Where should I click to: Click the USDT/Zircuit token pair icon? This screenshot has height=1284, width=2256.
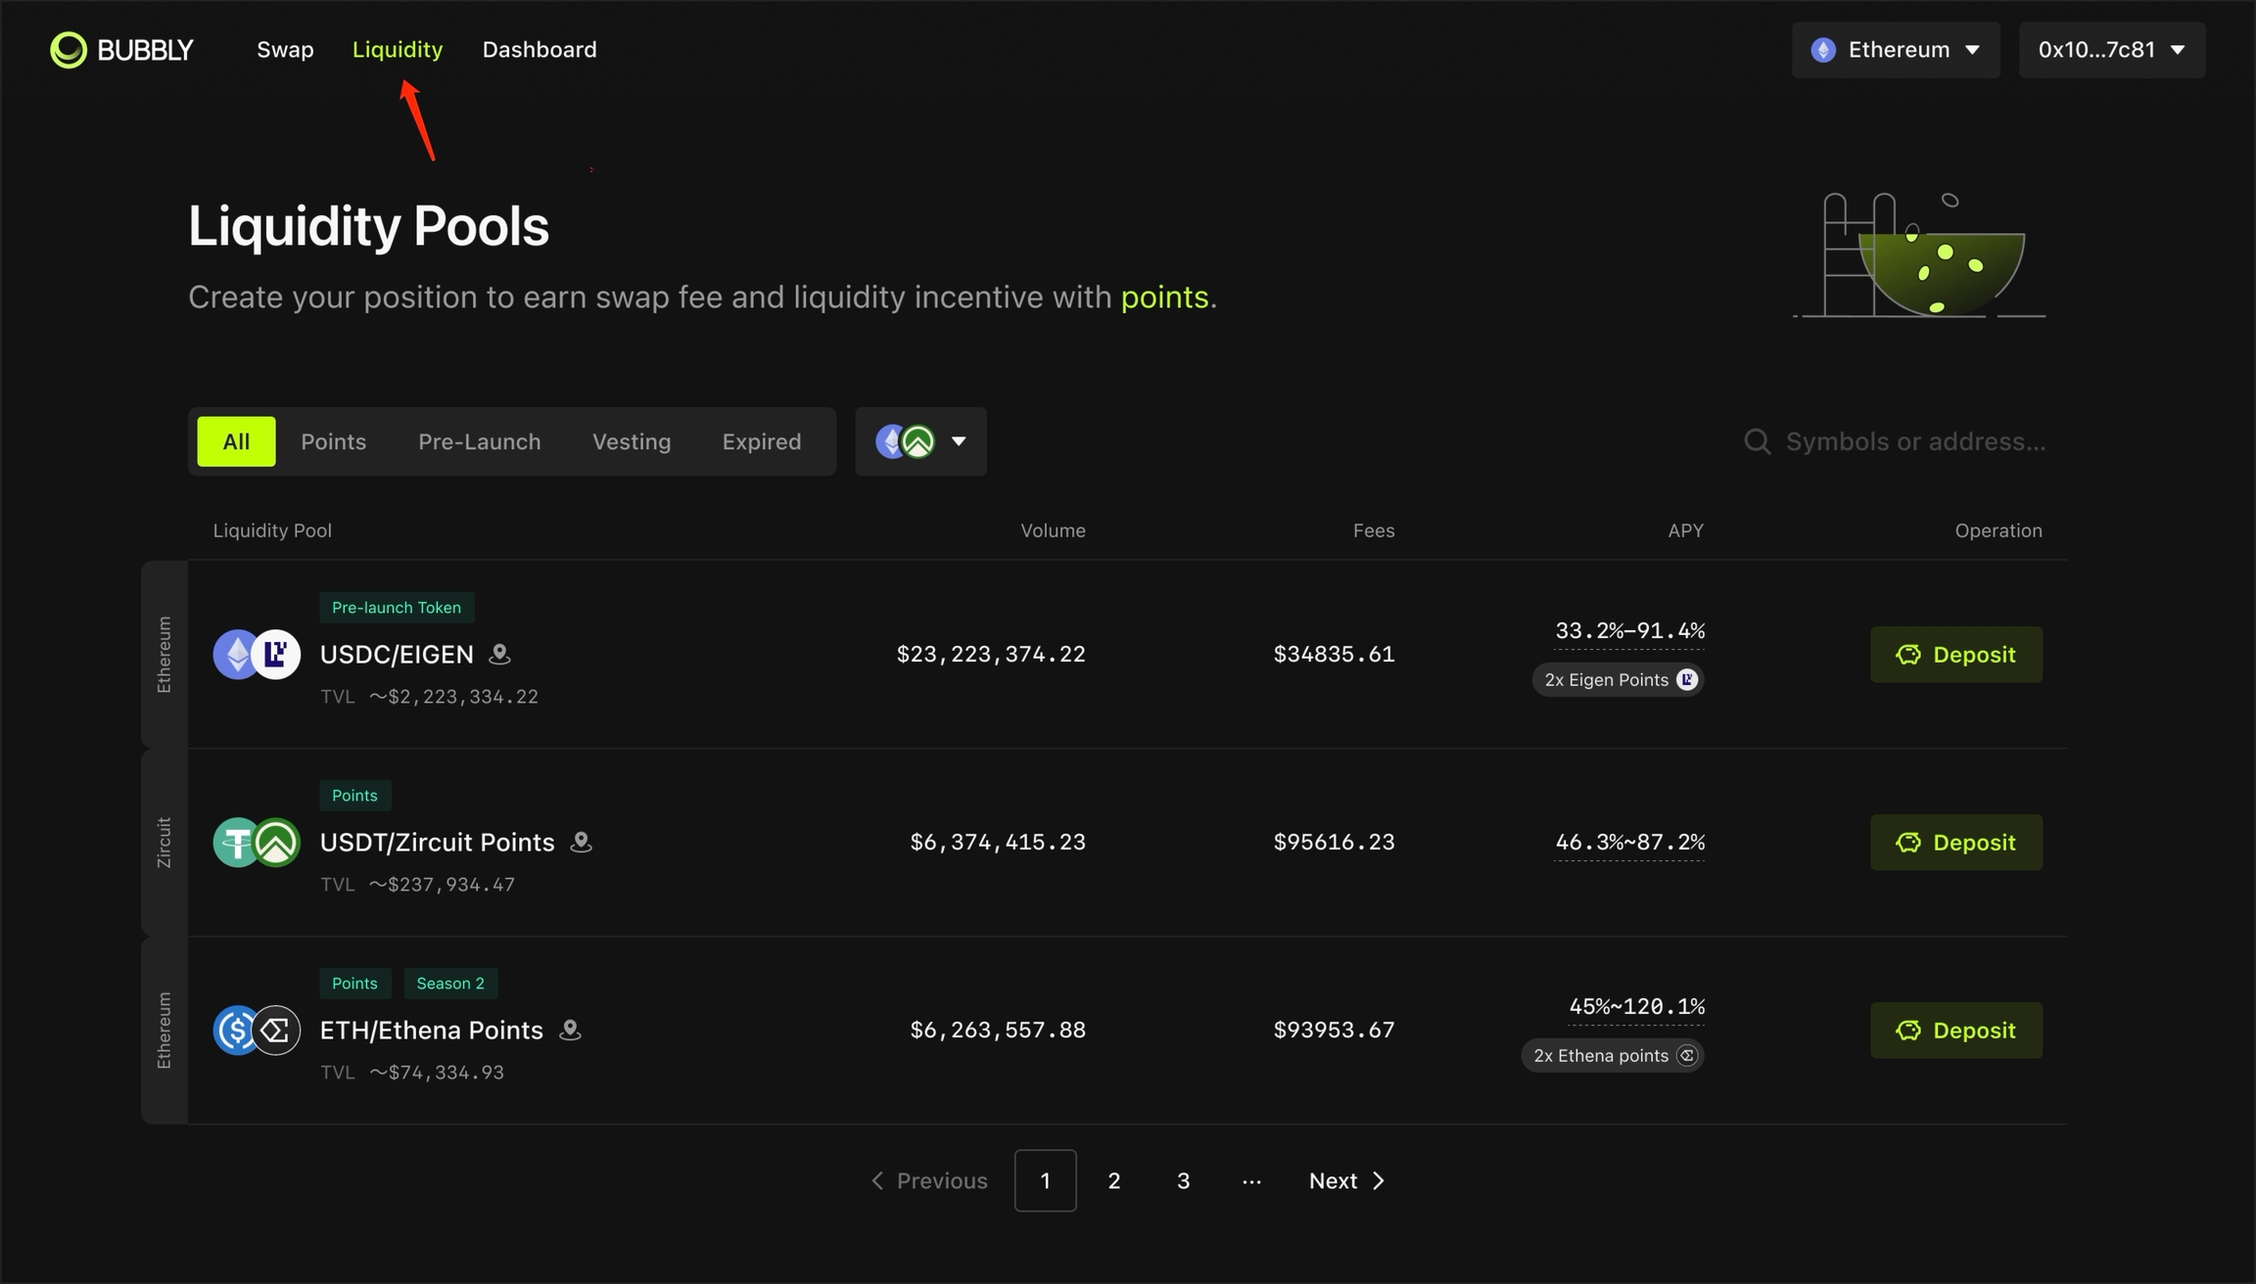[257, 842]
